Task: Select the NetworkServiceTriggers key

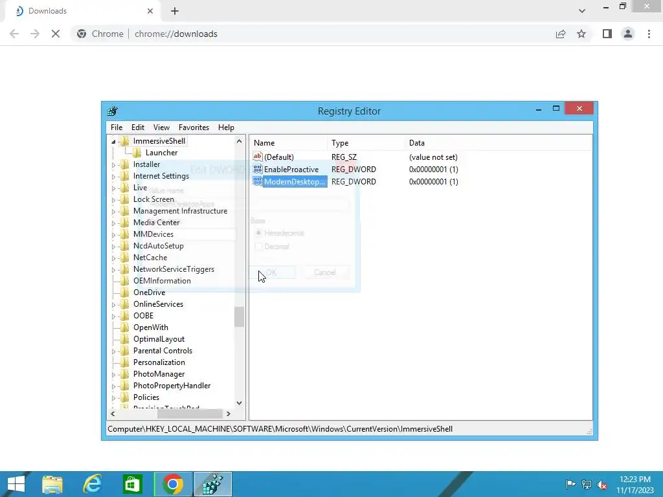Action: pos(174,269)
